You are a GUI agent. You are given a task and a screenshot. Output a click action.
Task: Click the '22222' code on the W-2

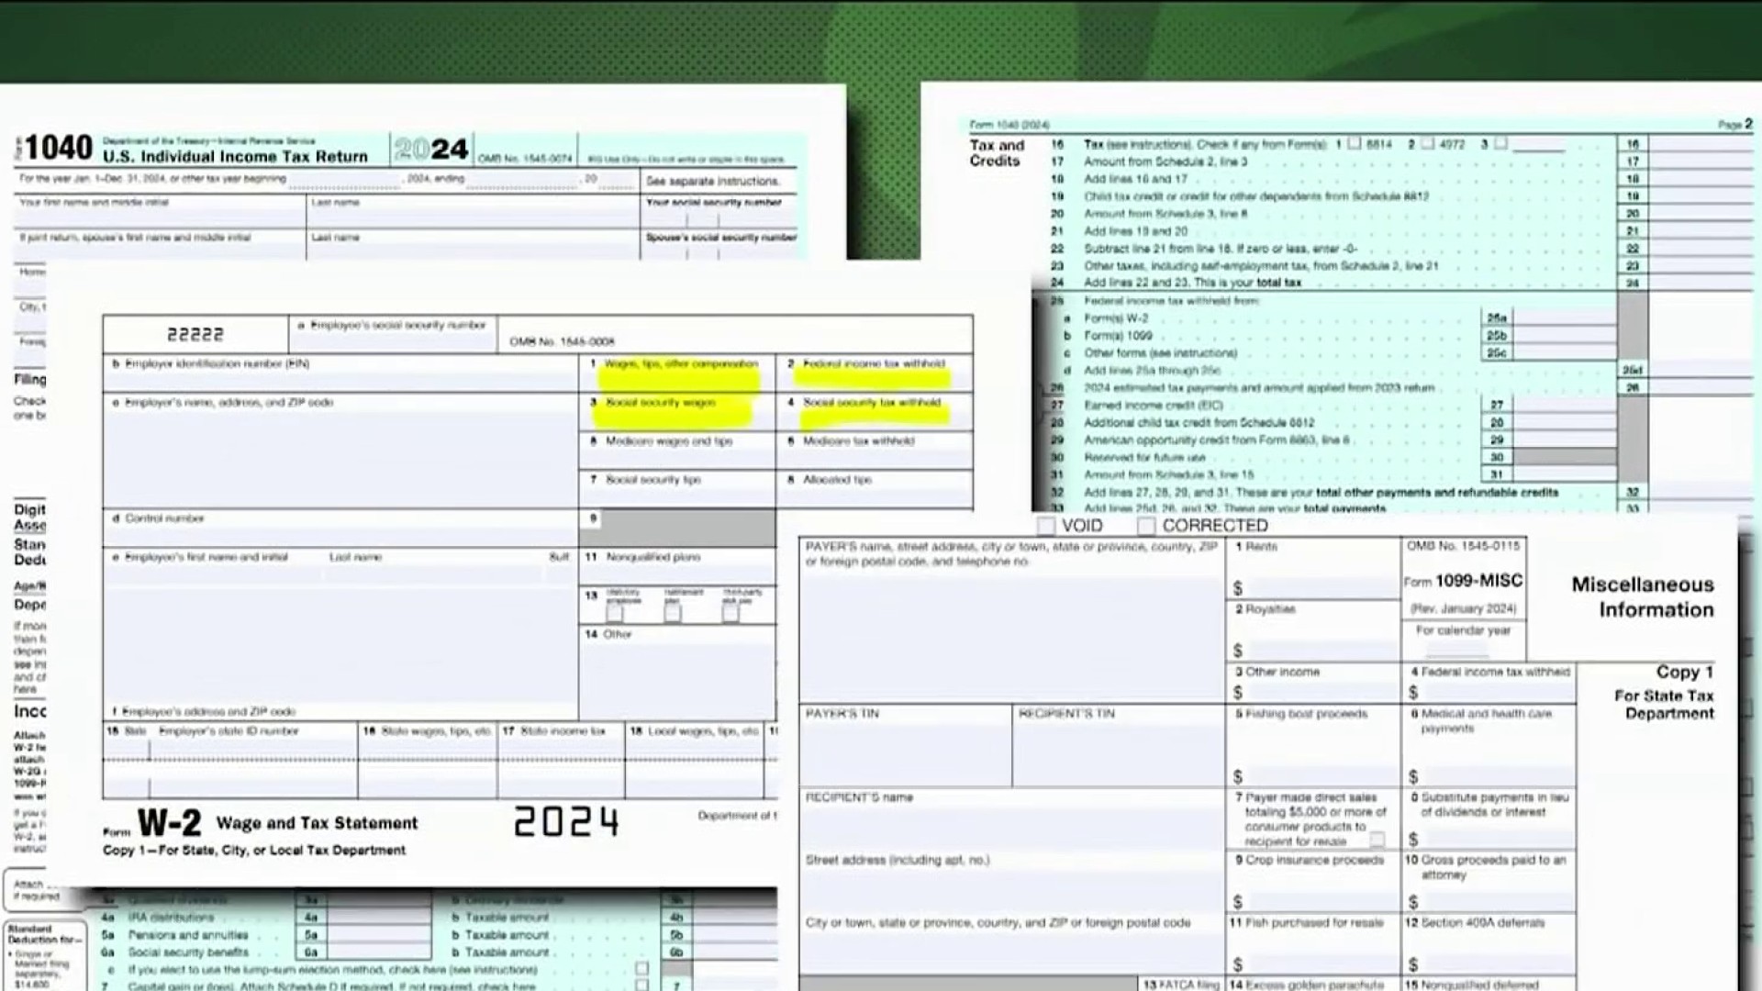(x=195, y=335)
